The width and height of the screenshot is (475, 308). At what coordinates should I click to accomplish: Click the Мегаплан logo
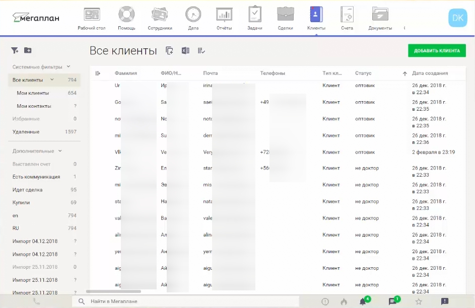[x=36, y=18]
